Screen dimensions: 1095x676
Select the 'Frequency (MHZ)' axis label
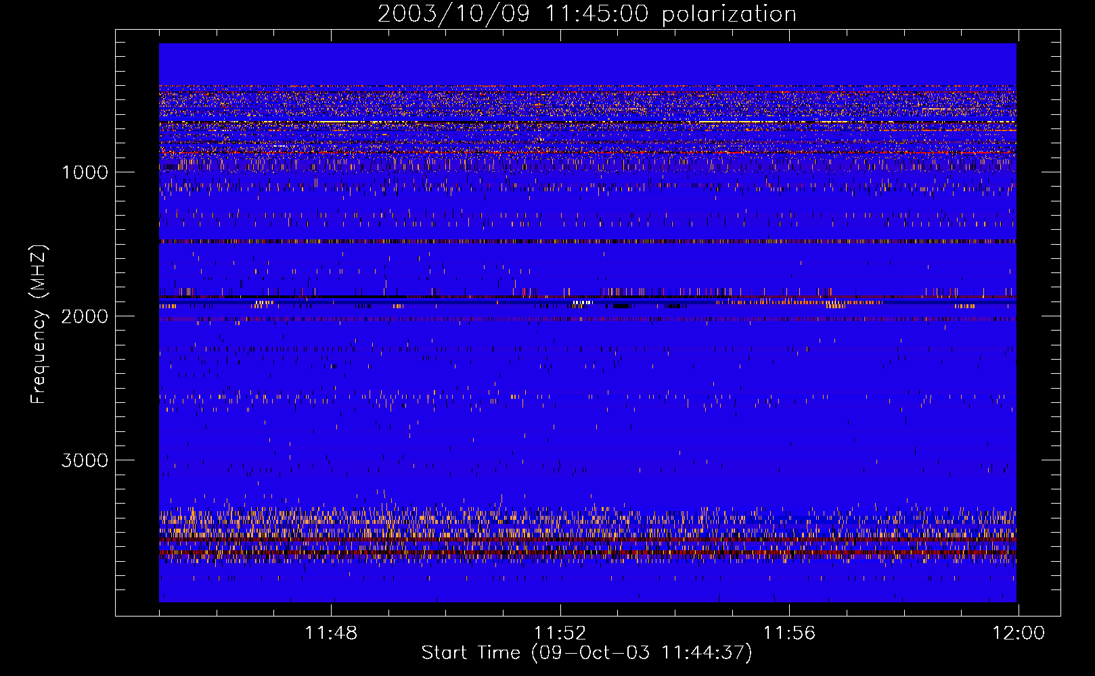click(x=39, y=324)
